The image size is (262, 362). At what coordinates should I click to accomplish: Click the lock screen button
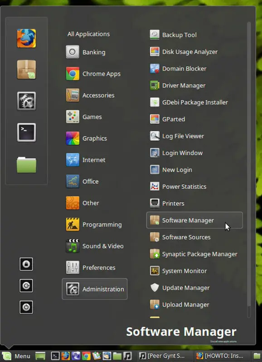click(x=26, y=264)
